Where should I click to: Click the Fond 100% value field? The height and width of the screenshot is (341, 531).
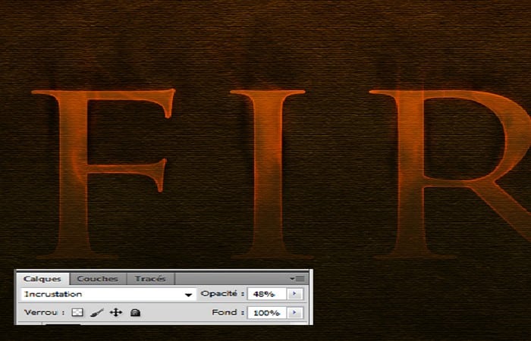pyautogui.click(x=267, y=312)
